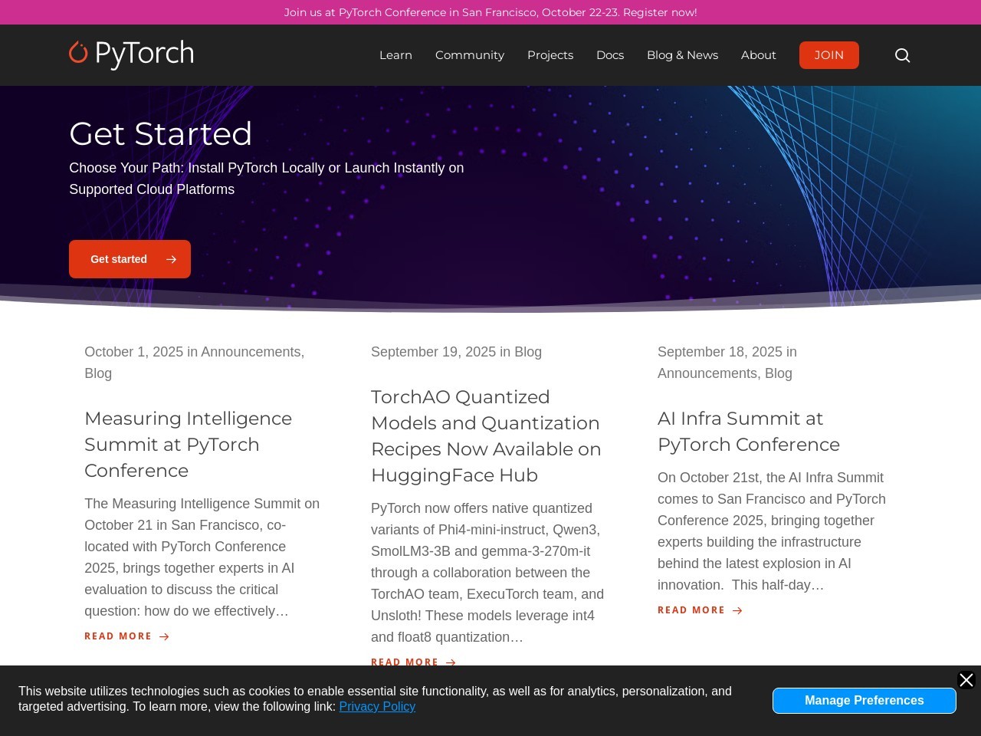Image resolution: width=981 pixels, height=736 pixels.
Task: Click arrow beside TorchAO Read More
Action: (451, 662)
